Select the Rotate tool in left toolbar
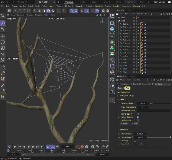Viewport: 172px width, 160px height. [x=3, y=42]
